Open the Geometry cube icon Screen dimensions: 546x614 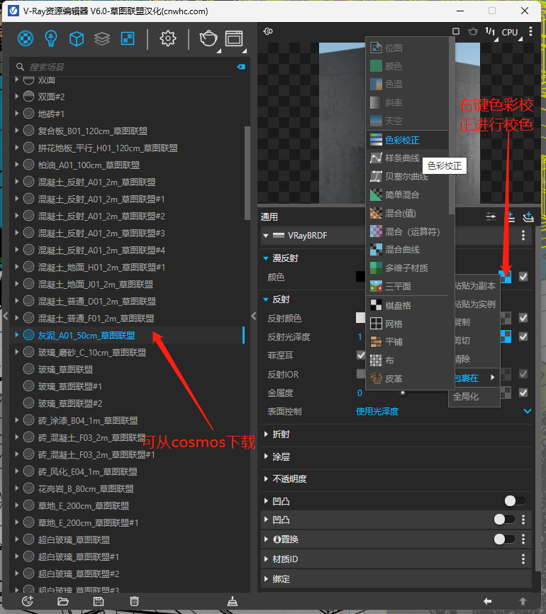pyautogui.click(x=77, y=38)
